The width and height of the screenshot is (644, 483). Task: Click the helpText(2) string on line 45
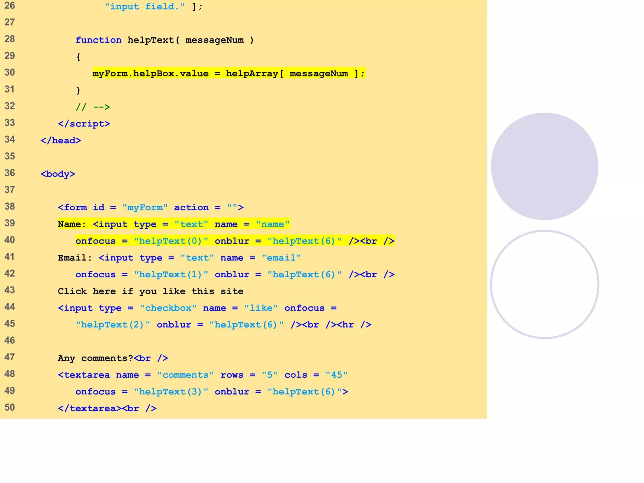coord(113,325)
